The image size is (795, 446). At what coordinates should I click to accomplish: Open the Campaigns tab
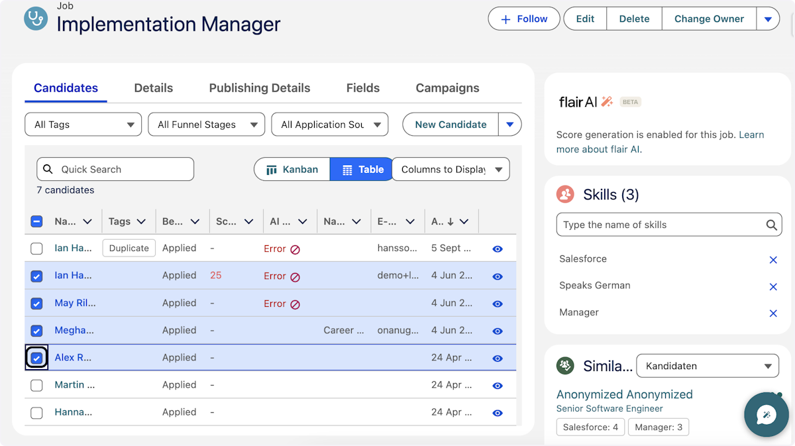point(447,87)
